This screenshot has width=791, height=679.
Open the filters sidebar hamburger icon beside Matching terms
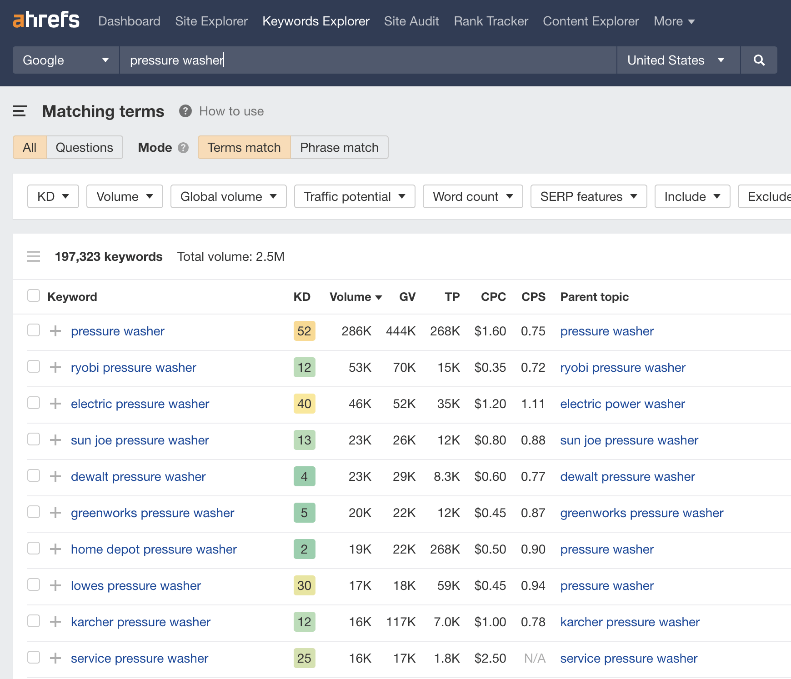click(x=20, y=111)
